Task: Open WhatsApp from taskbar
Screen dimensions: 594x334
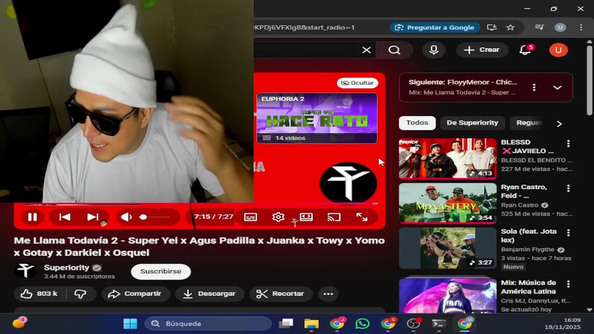Action: point(362,323)
